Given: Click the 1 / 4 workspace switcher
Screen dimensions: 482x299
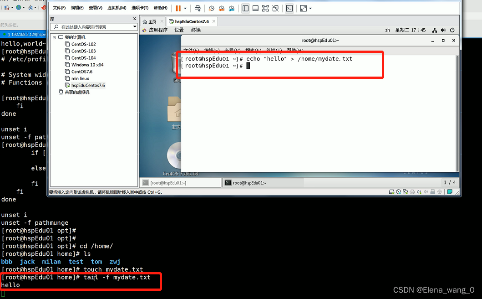Looking at the screenshot, I should click(x=450, y=182).
